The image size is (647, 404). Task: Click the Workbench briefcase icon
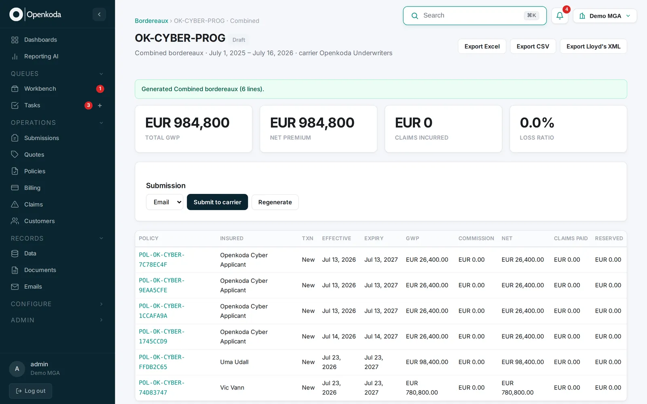click(15, 88)
